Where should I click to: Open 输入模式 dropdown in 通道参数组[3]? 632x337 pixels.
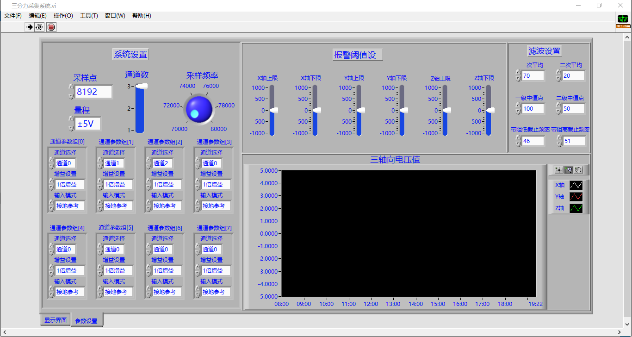[216, 206]
